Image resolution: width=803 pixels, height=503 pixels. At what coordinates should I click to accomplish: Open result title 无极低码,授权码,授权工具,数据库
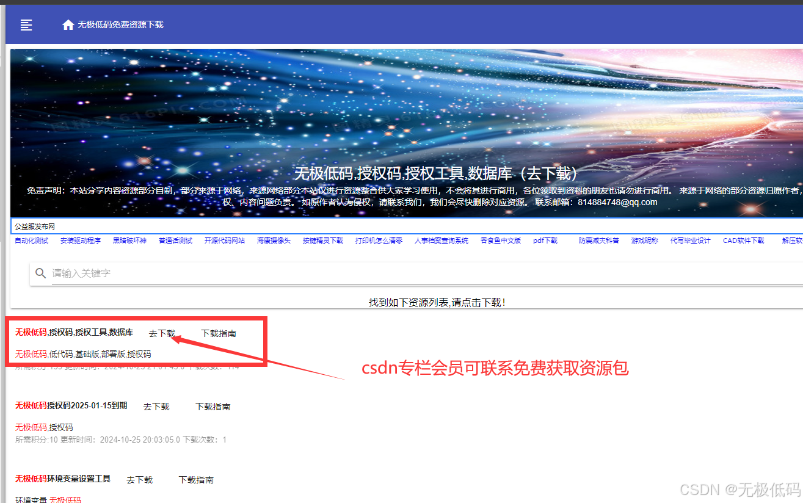pyautogui.click(x=74, y=333)
